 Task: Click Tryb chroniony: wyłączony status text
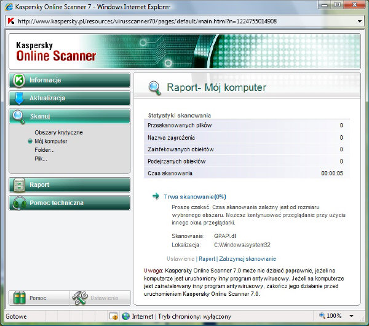coord(194,316)
